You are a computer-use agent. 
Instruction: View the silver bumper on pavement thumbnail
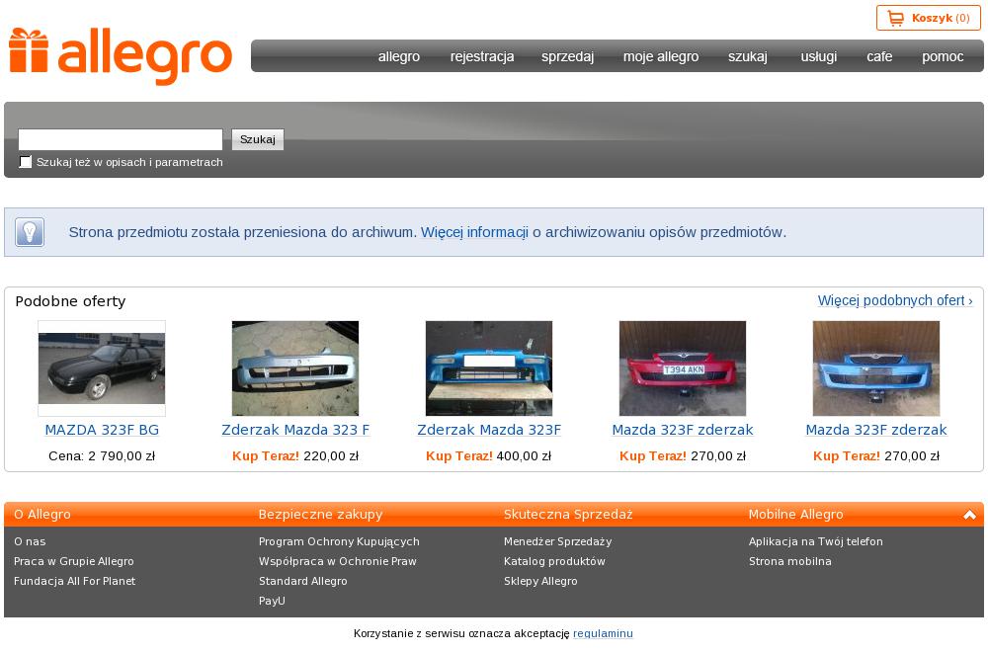point(294,368)
